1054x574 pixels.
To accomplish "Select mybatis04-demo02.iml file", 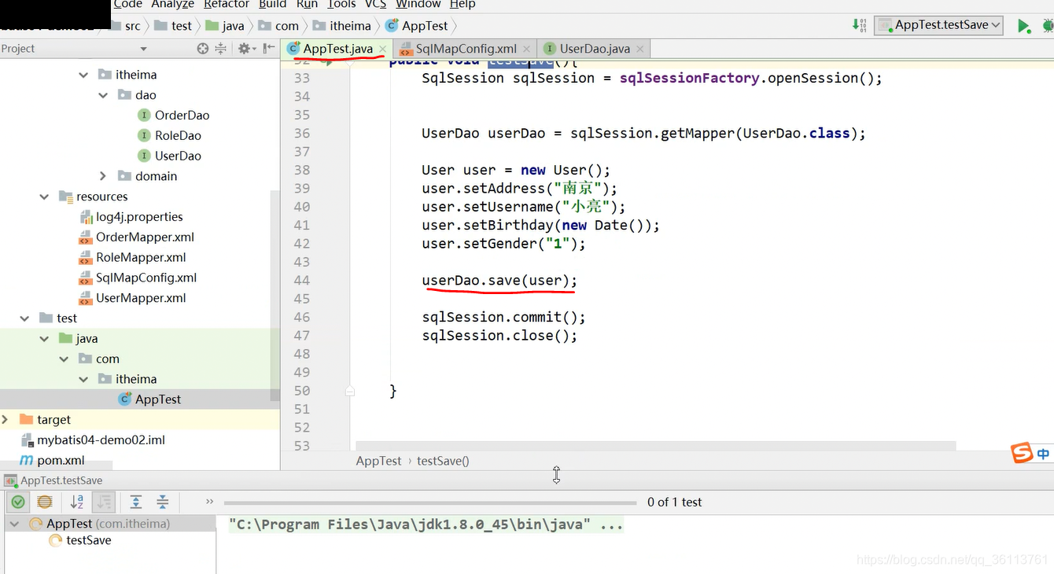I will point(101,440).
